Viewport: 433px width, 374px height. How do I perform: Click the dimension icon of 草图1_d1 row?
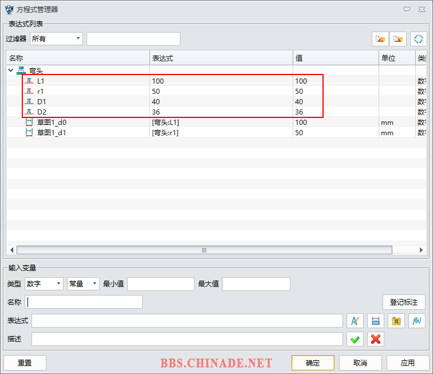click(x=29, y=132)
